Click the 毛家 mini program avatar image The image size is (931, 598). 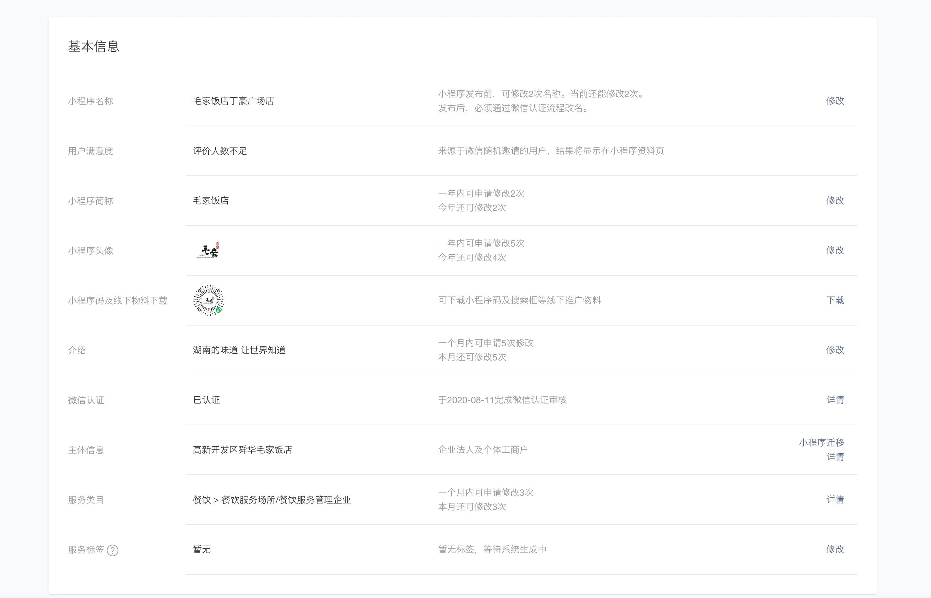pos(208,251)
